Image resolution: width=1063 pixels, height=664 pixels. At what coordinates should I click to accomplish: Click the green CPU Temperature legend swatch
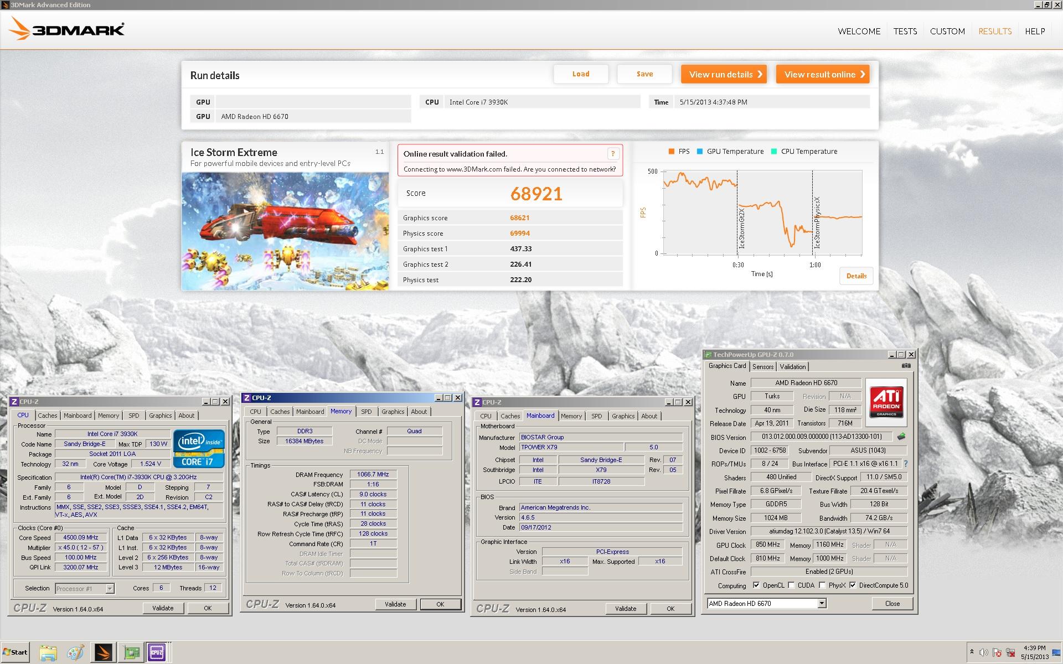click(x=774, y=152)
